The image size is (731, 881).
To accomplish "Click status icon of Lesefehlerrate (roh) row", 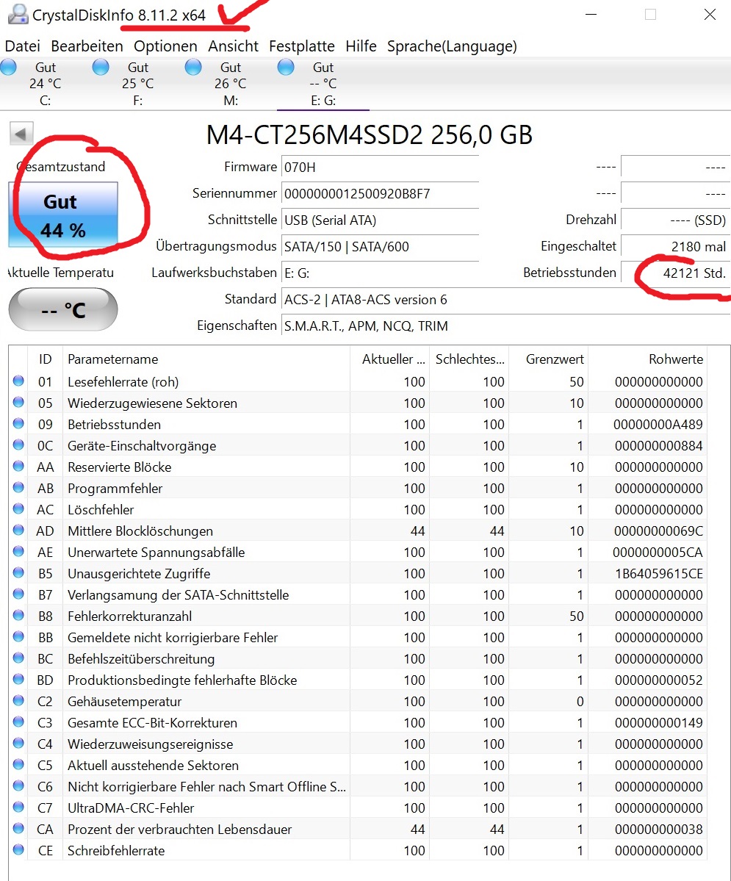I will pos(18,381).
